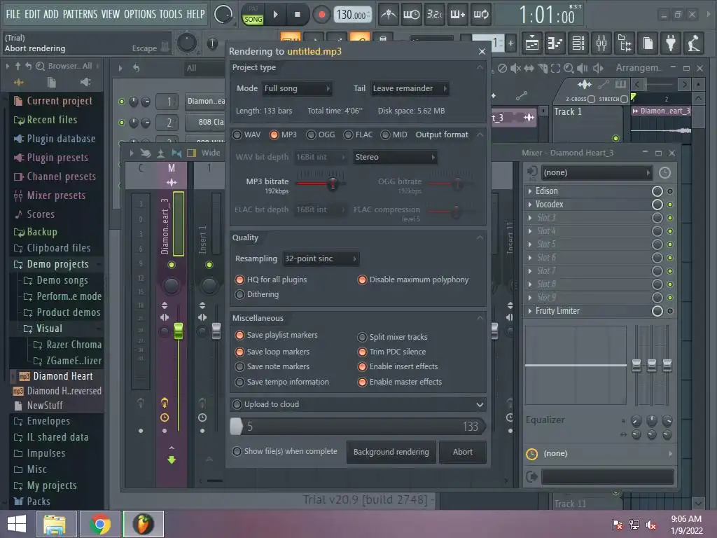This screenshot has height=538, width=717.
Task: Select the WAV output format
Action: pyautogui.click(x=246, y=134)
